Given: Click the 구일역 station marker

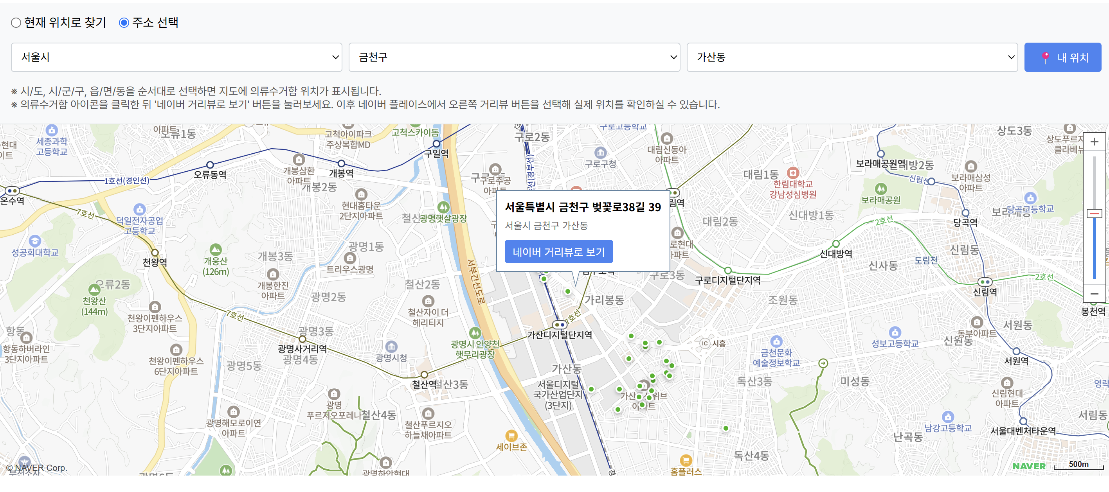Looking at the screenshot, I should [437, 144].
